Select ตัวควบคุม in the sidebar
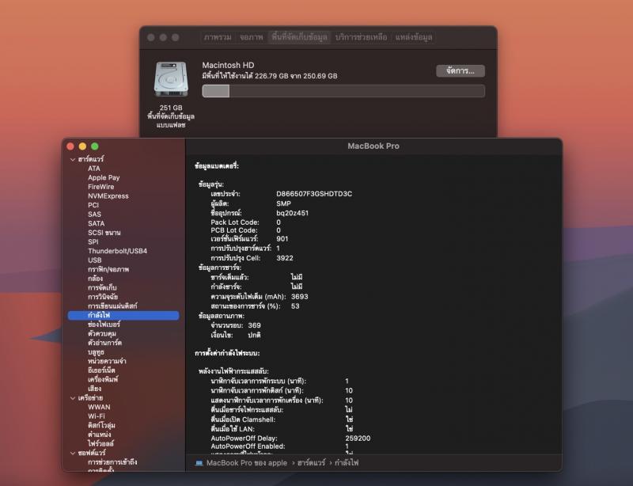The image size is (633, 486). point(102,334)
